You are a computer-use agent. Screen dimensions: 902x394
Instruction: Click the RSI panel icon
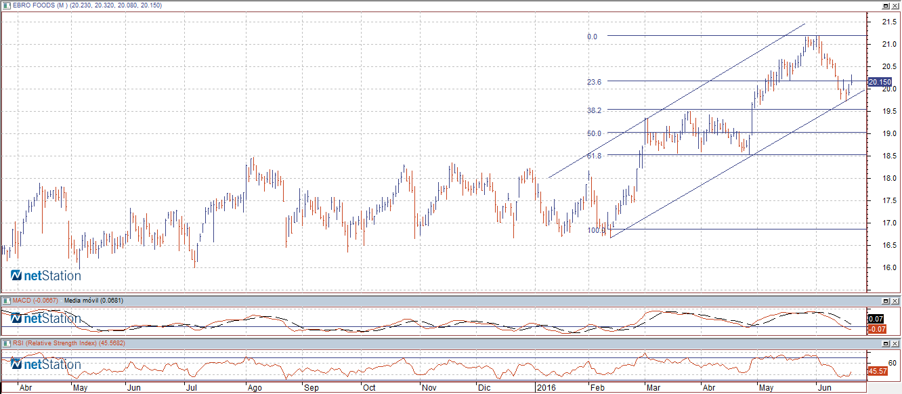pos(6,343)
